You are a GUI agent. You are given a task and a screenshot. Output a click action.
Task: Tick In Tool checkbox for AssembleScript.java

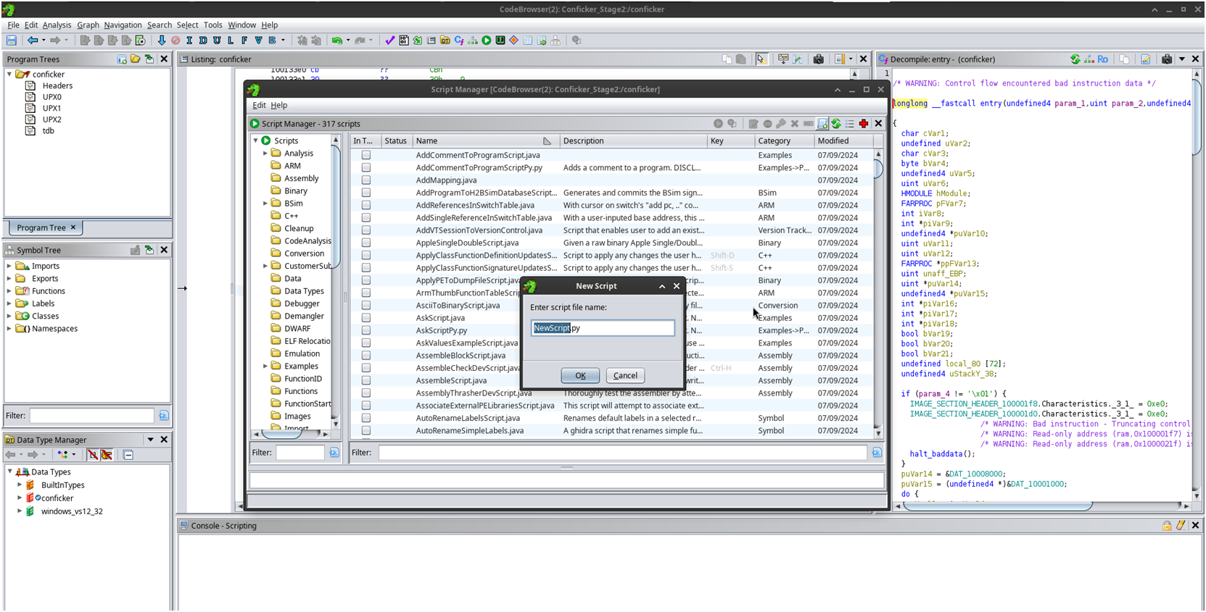pos(366,380)
